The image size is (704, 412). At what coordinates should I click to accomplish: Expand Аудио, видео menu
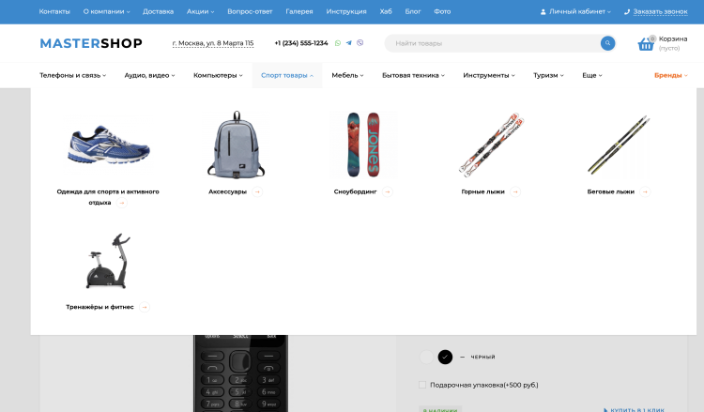[x=149, y=75]
